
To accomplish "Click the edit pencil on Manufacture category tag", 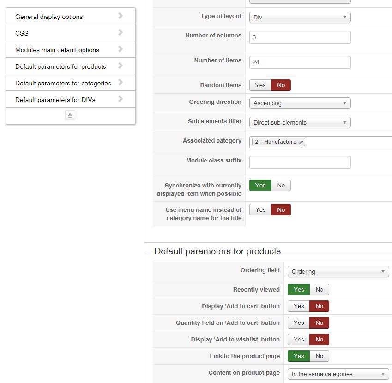I will point(301,142).
